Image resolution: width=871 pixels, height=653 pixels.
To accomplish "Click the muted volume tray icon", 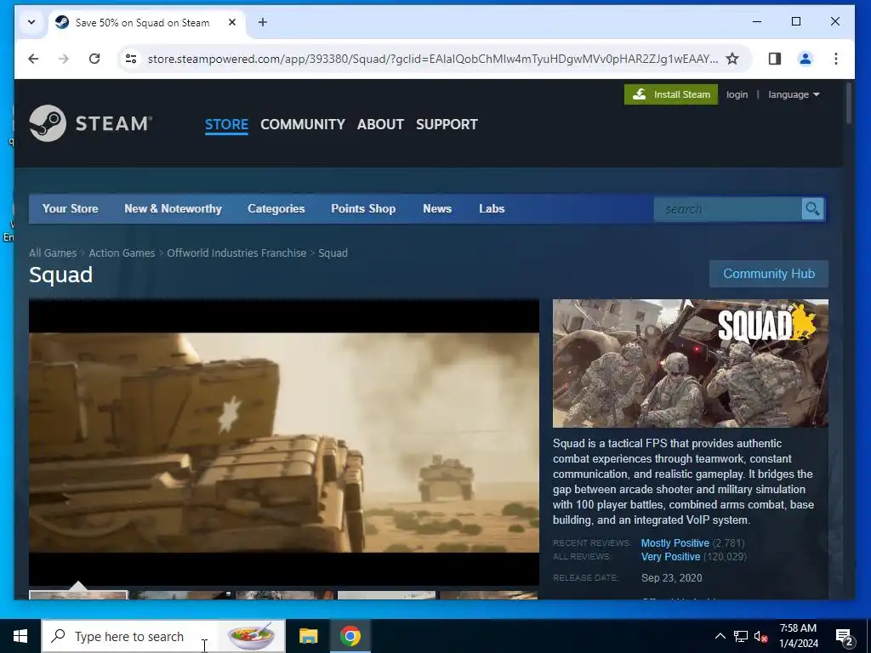I will pyautogui.click(x=760, y=636).
